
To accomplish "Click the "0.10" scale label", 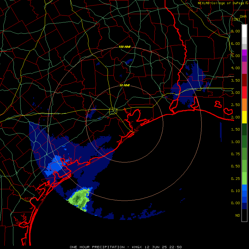I will 235,191.
